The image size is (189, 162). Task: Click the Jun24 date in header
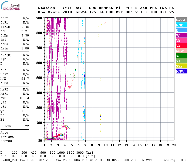point(80,12)
